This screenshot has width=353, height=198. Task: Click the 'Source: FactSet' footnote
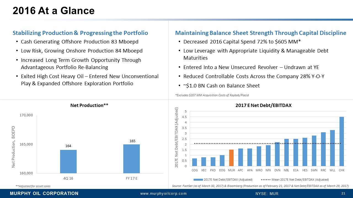260,186
